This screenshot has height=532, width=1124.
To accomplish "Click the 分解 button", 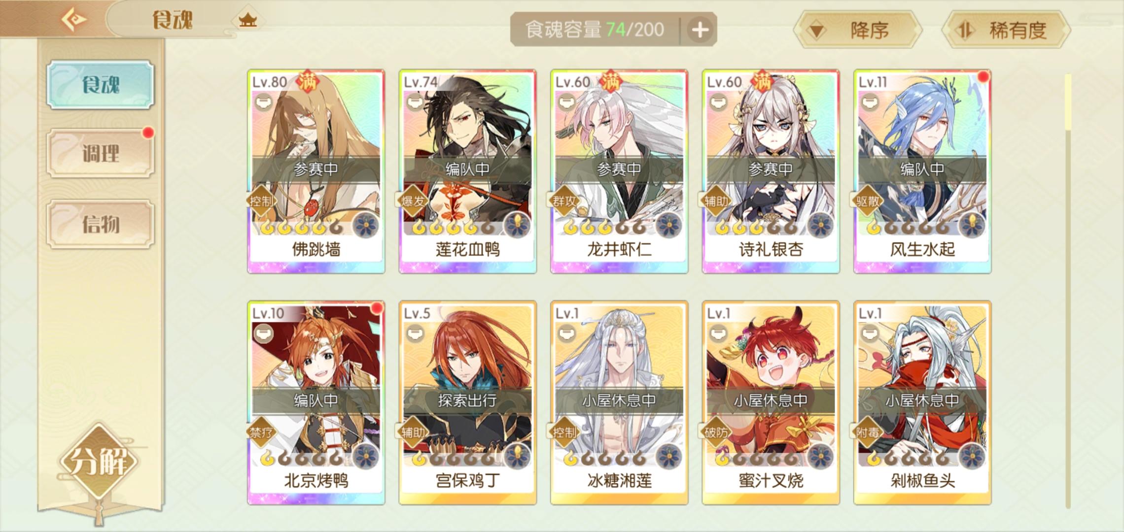I will pyautogui.click(x=99, y=461).
